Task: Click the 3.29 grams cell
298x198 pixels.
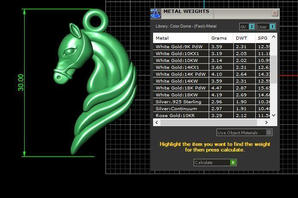Action: tap(221, 115)
